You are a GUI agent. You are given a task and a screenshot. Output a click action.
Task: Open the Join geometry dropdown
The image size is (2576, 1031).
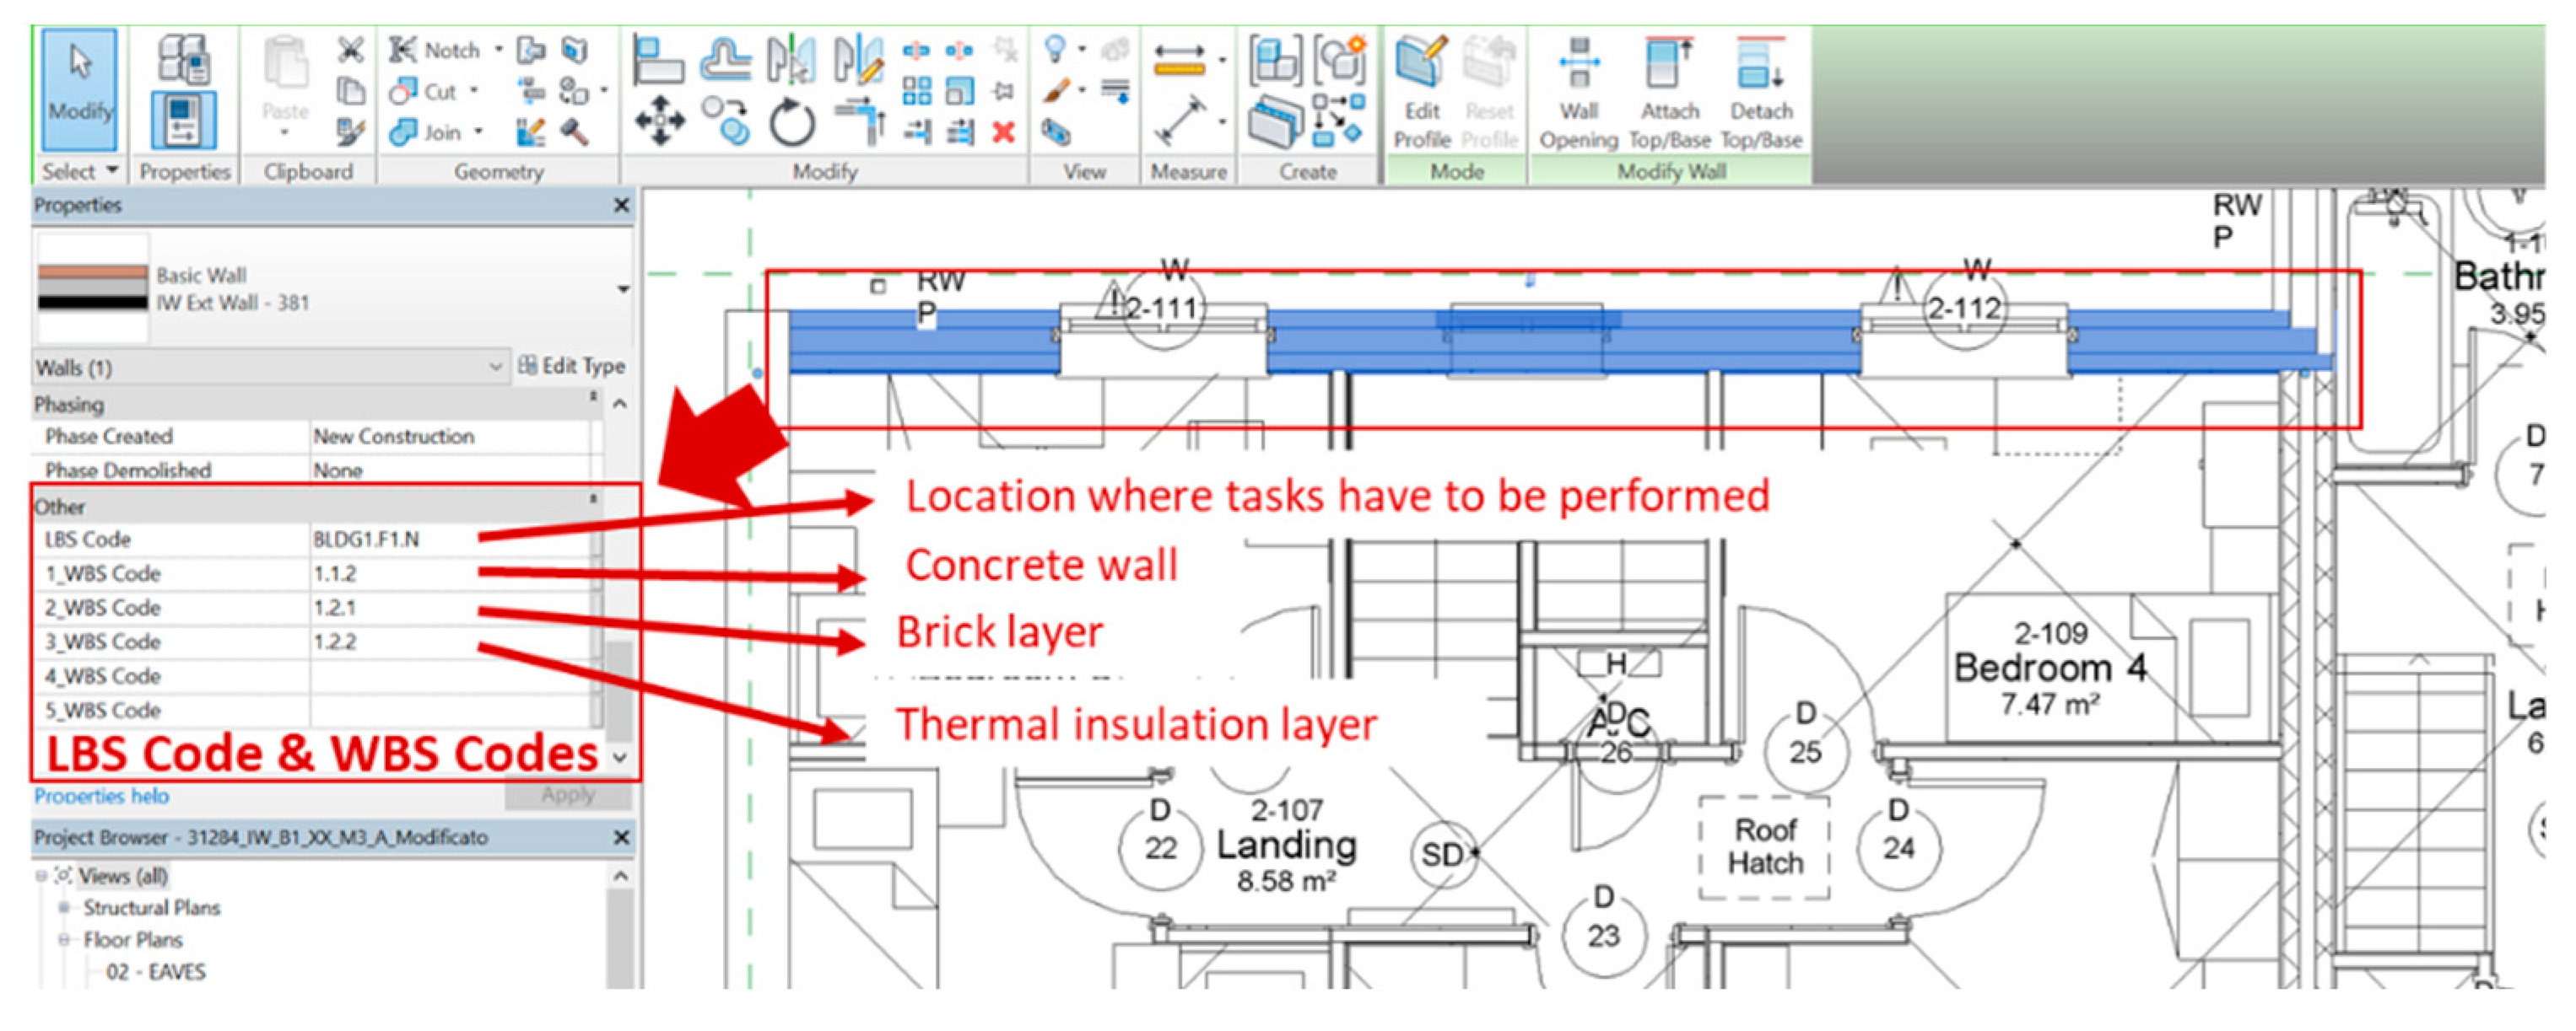tap(478, 132)
